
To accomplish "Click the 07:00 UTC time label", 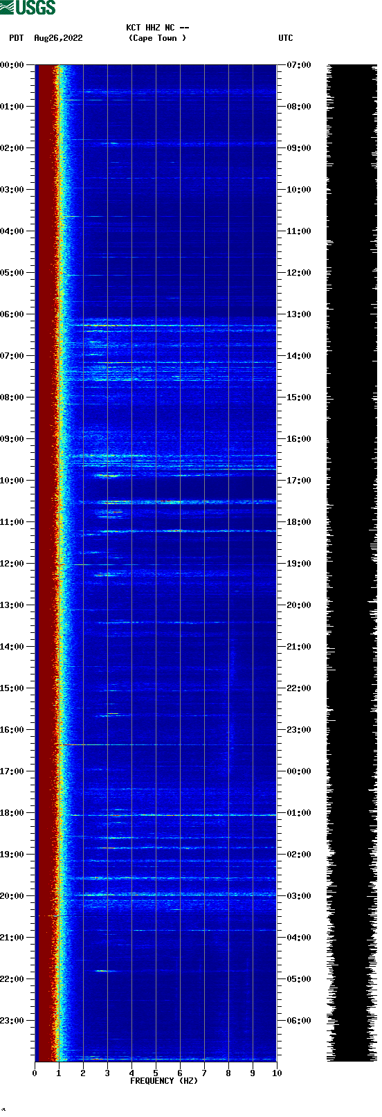I will 299,65.
